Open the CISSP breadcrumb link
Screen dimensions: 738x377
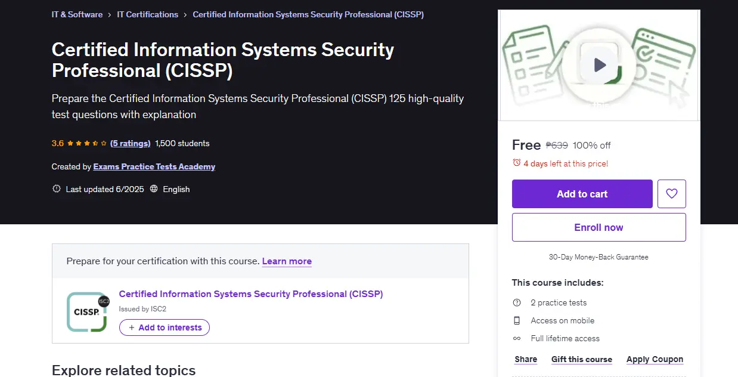pos(308,14)
